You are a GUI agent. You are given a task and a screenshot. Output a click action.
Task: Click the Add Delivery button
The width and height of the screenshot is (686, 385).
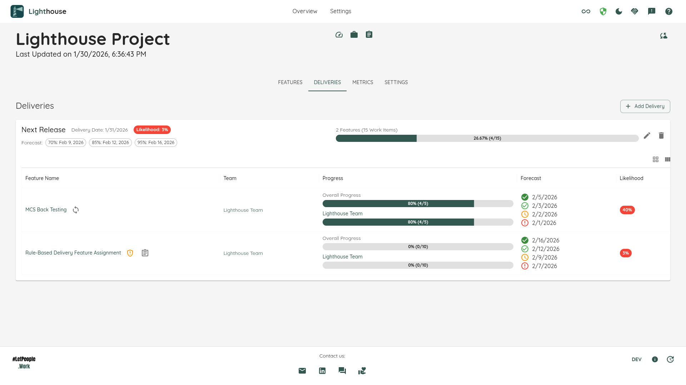(x=645, y=106)
